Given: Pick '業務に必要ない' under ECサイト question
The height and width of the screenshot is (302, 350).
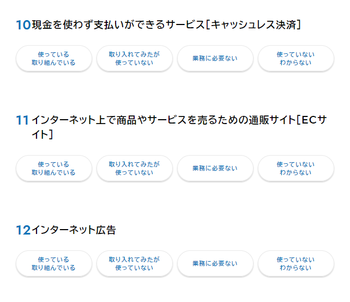Looking at the screenshot, I should [x=215, y=169].
